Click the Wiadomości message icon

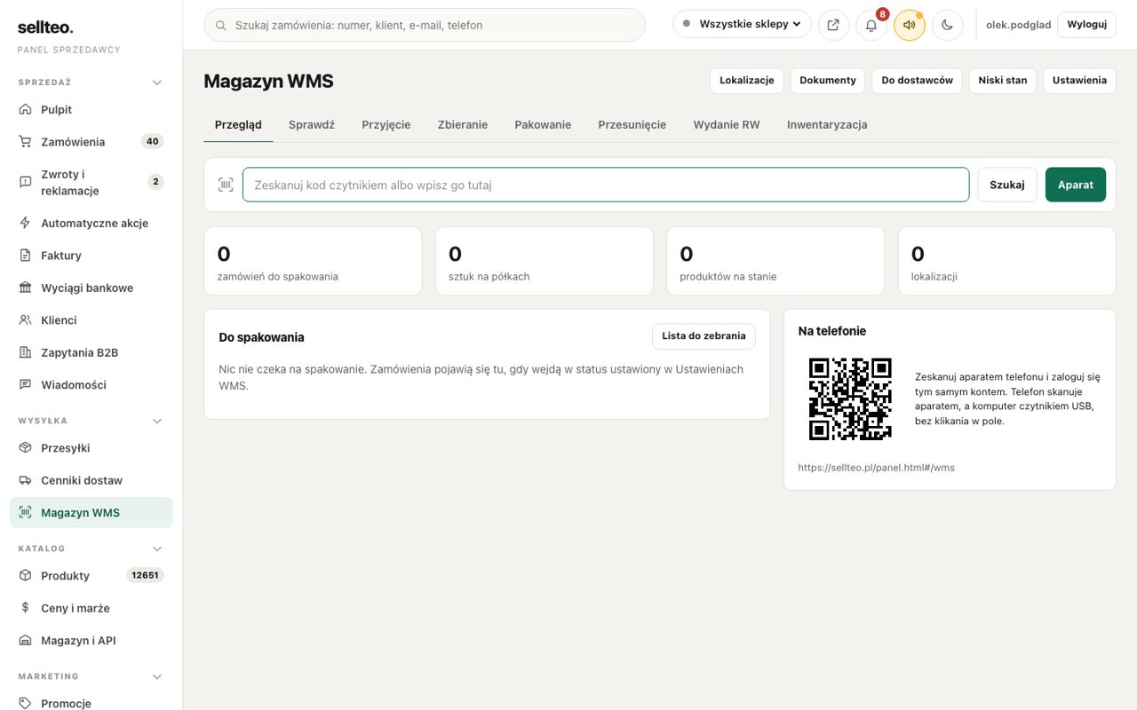pyautogui.click(x=25, y=385)
